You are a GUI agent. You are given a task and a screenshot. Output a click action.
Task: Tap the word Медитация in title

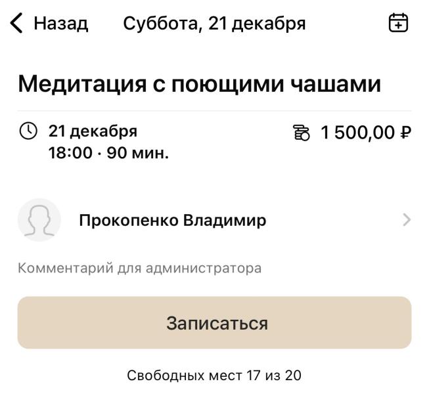[x=82, y=85]
